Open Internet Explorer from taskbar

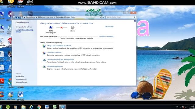(31, 107)
